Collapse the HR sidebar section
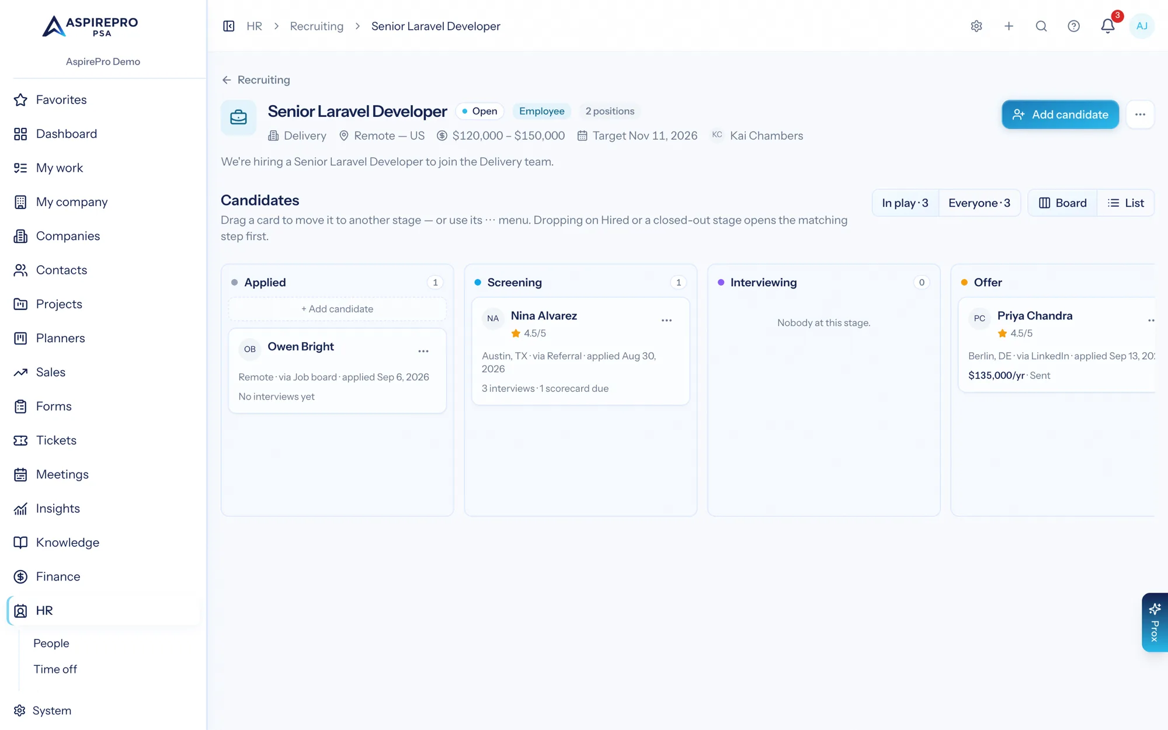This screenshot has width=1168, height=730. pyautogui.click(x=104, y=610)
